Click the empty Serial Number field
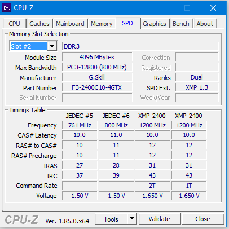Viewport: 229px width, 229px height. pos(97,98)
